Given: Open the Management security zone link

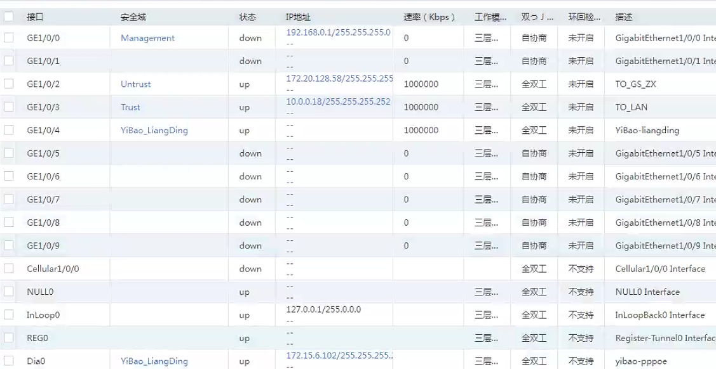Looking at the screenshot, I should 147,38.
